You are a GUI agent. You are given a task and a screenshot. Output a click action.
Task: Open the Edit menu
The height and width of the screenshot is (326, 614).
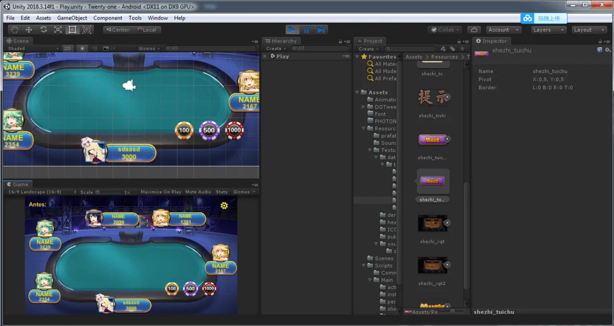click(25, 18)
